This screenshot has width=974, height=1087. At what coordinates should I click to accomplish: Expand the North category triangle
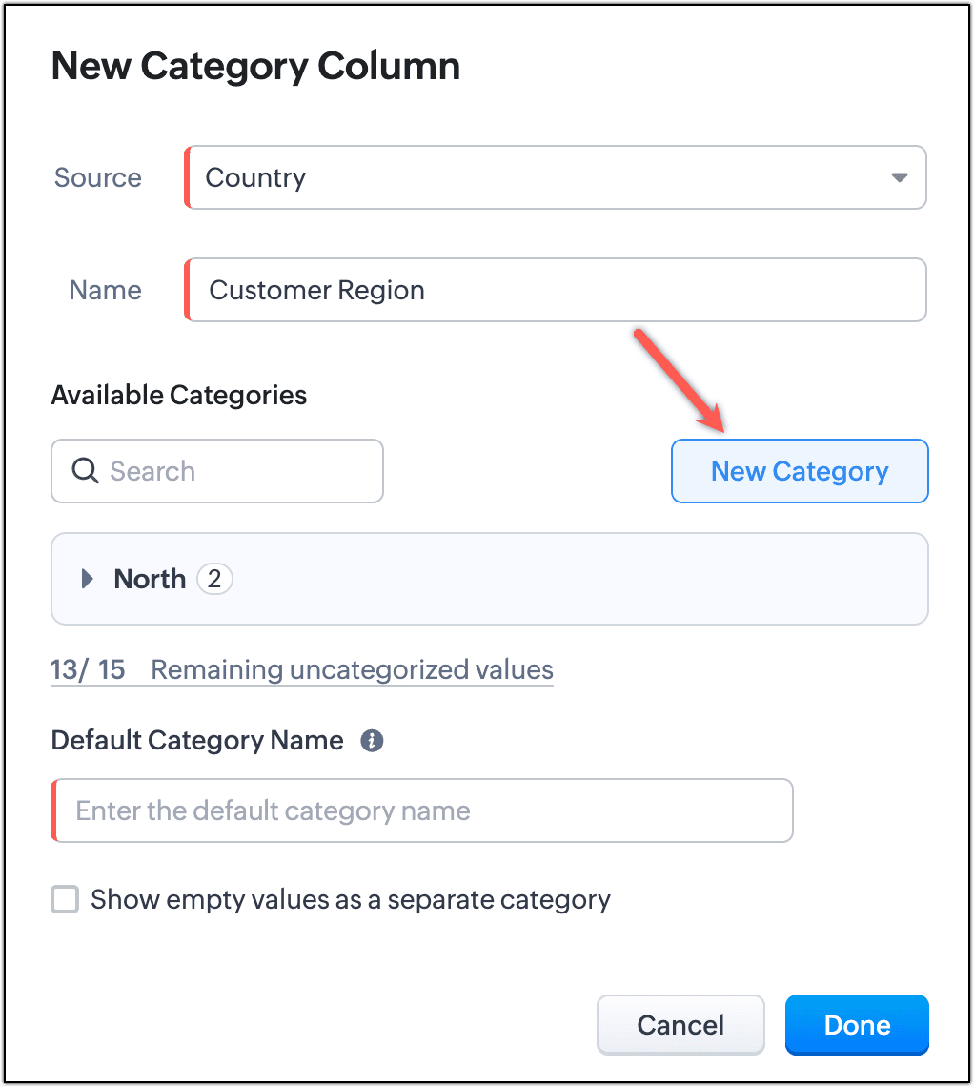[88, 579]
